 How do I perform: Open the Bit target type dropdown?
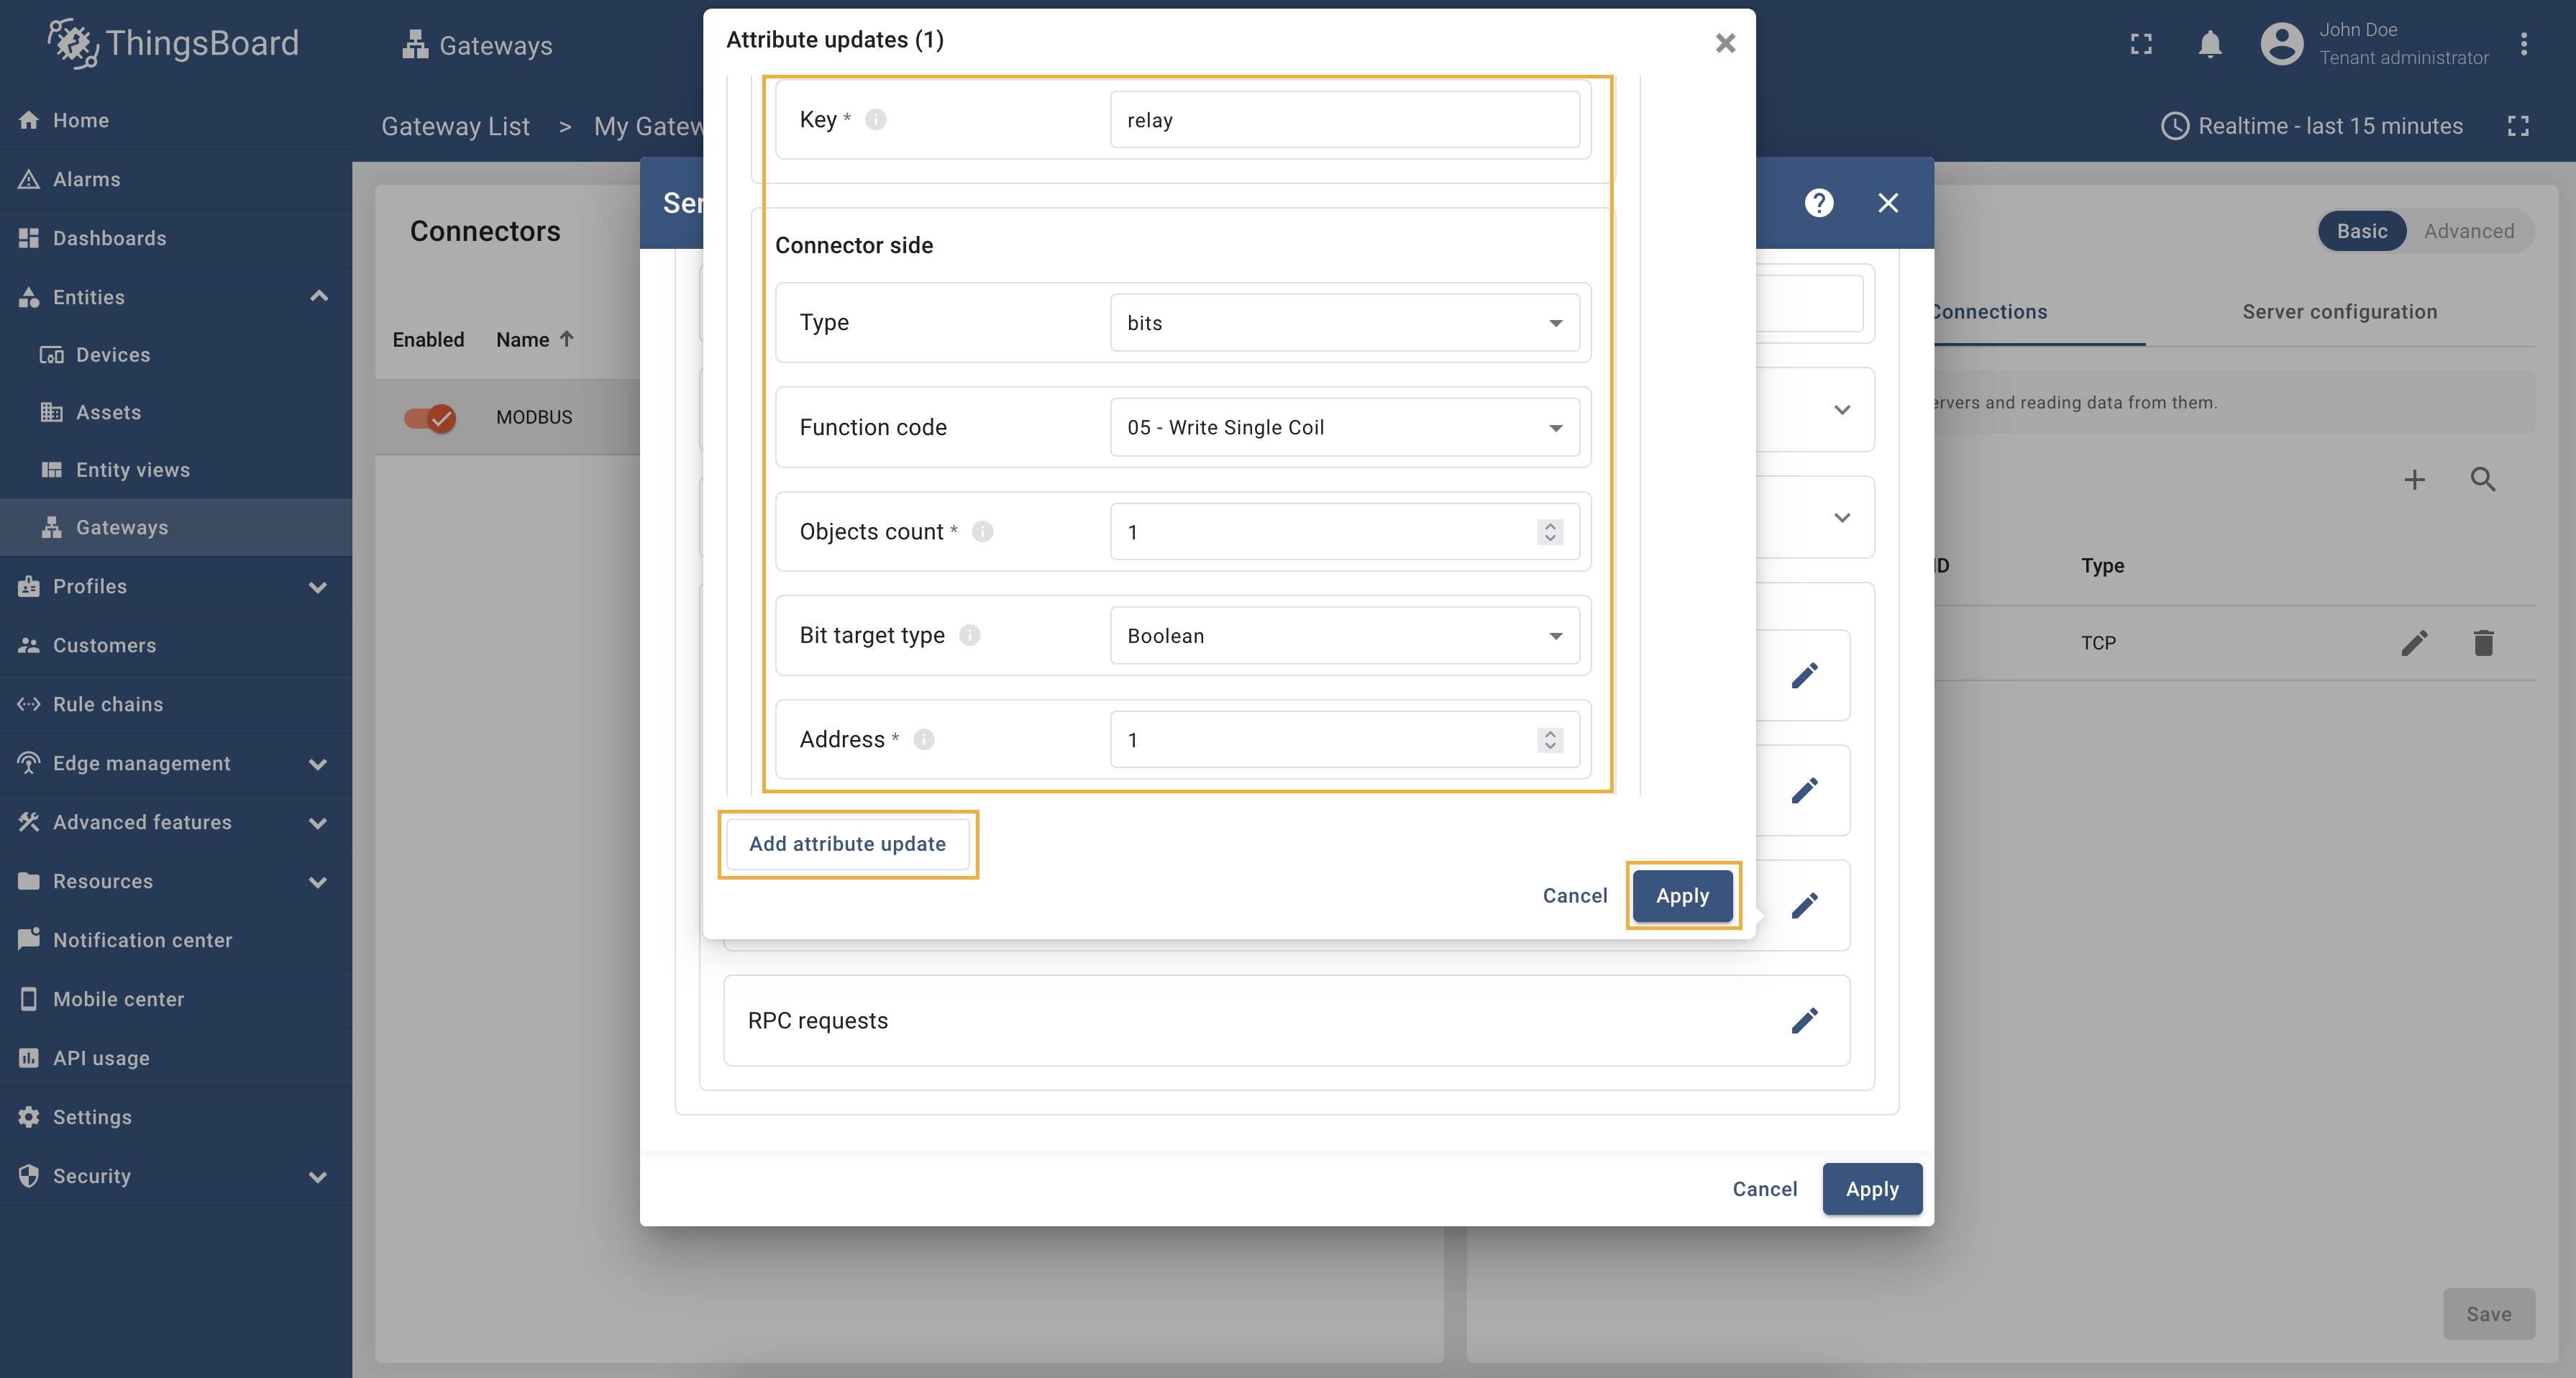point(1344,635)
